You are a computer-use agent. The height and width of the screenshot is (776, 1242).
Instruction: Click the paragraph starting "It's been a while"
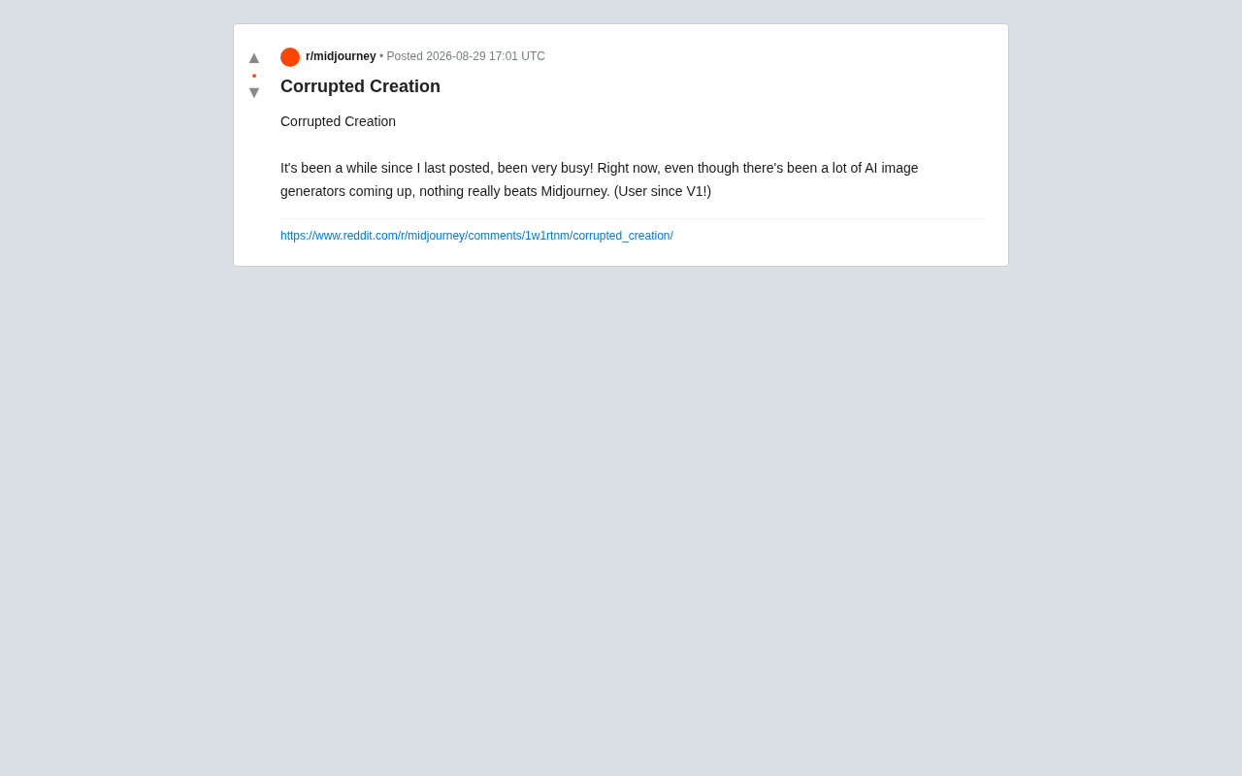pos(600,179)
